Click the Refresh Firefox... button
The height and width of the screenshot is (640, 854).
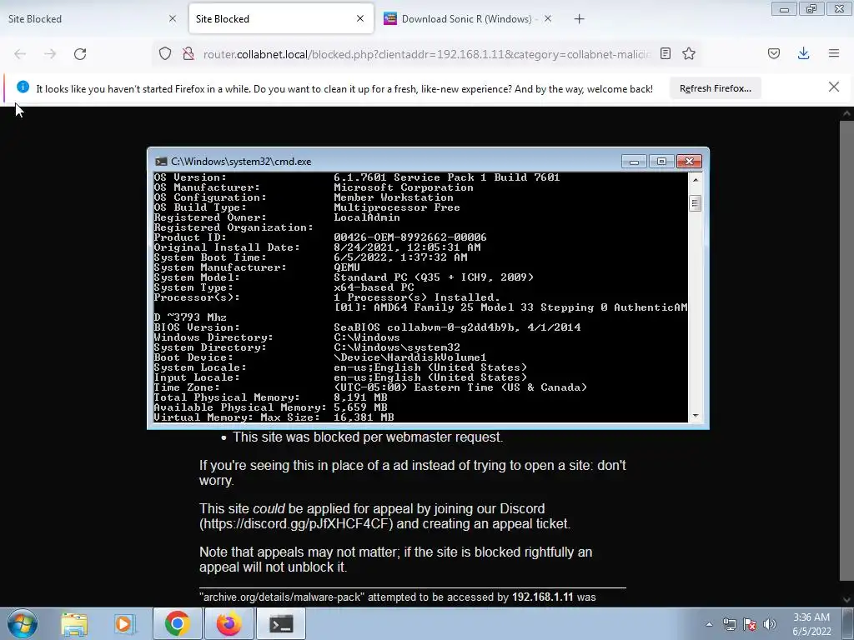coord(715,88)
